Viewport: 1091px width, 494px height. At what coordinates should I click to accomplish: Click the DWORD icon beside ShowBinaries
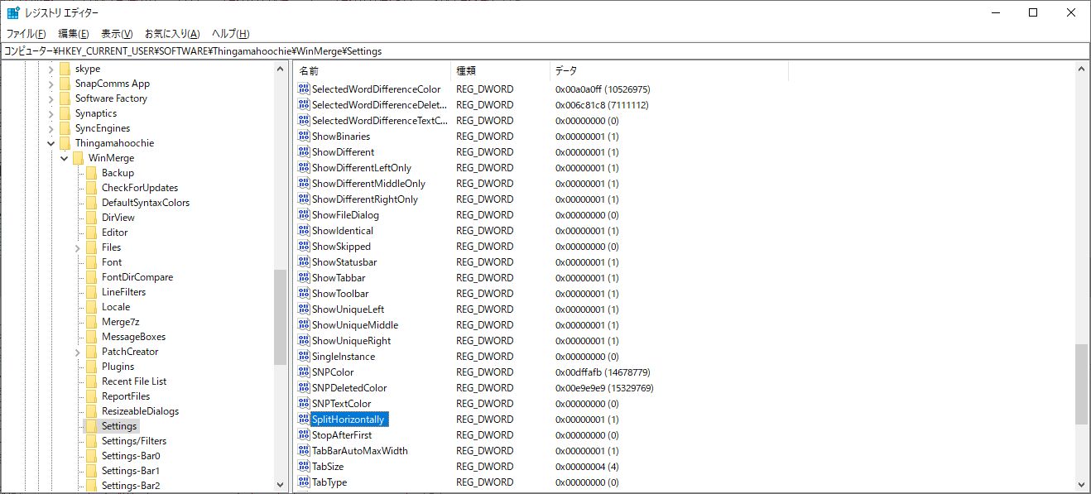pyautogui.click(x=303, y=137)
